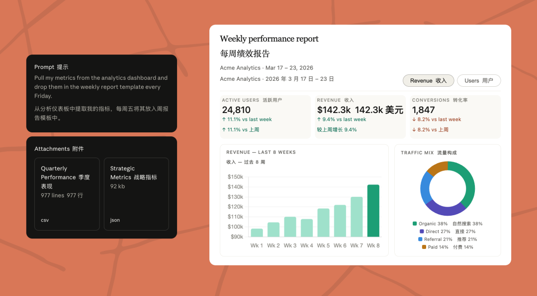Viewport: 537px width, 296px height.
Task: Select the Conversions 1,847 metric card
Action: click(455, 117)
